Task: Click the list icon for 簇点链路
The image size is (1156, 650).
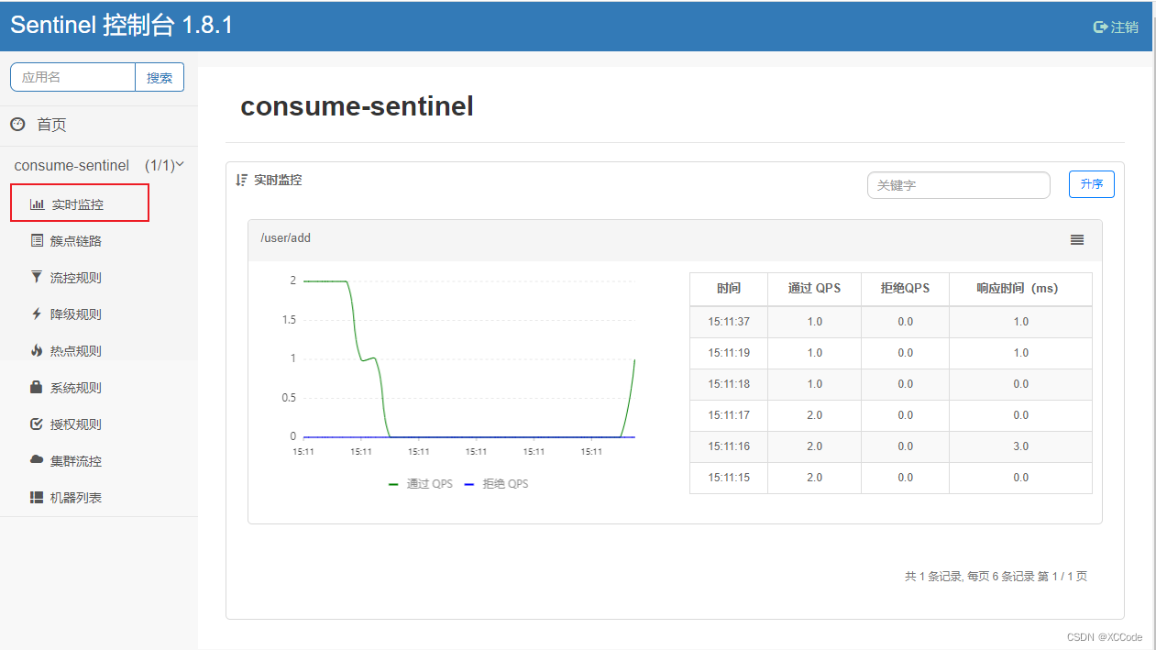Action: tap(37, 241)
